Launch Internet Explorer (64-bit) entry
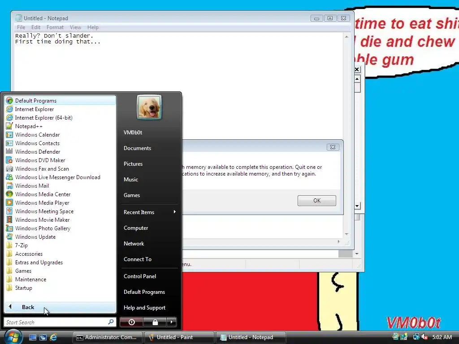This screenshot has height=344, width=459. (x=61, y=118)
